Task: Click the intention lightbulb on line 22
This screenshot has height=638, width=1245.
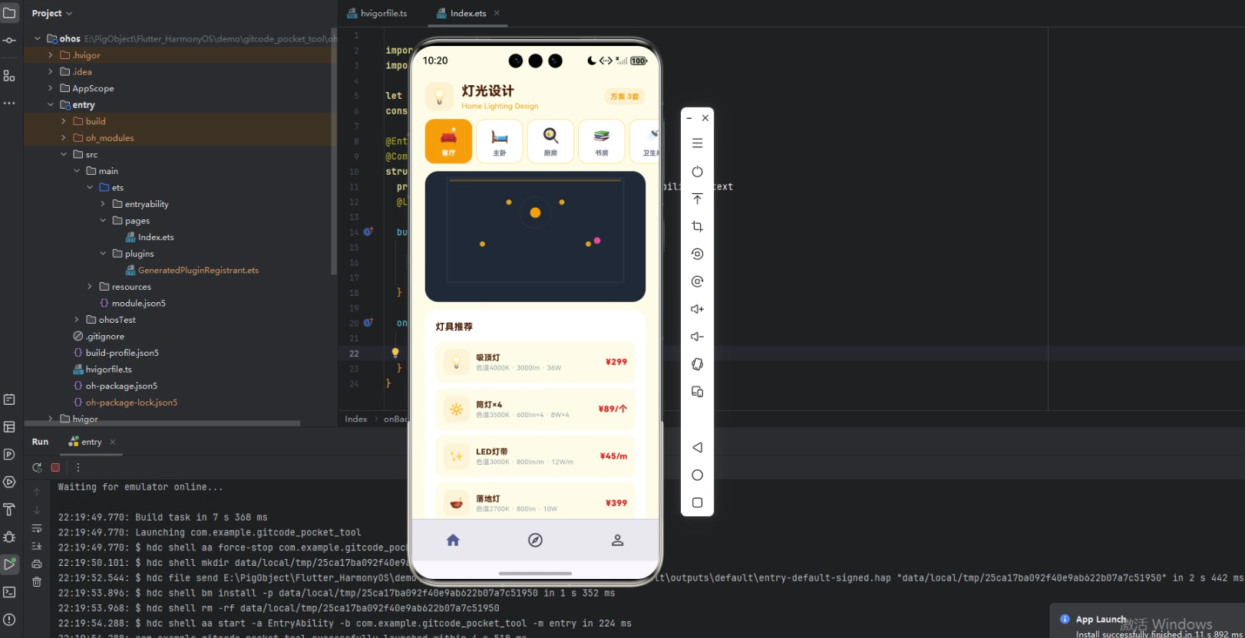Action: pyautogui.click(x=395, y=353)
